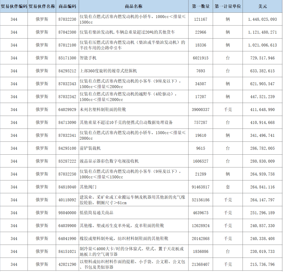
Task: Select commodity code 64039900
Action: coord(67,226)
